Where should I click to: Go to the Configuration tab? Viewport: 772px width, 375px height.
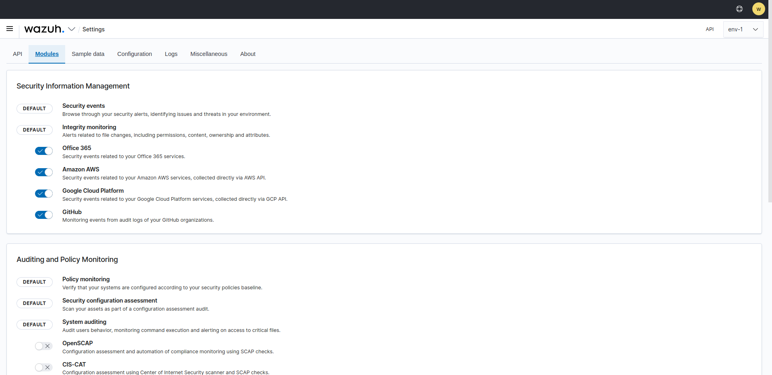point(134,54)
